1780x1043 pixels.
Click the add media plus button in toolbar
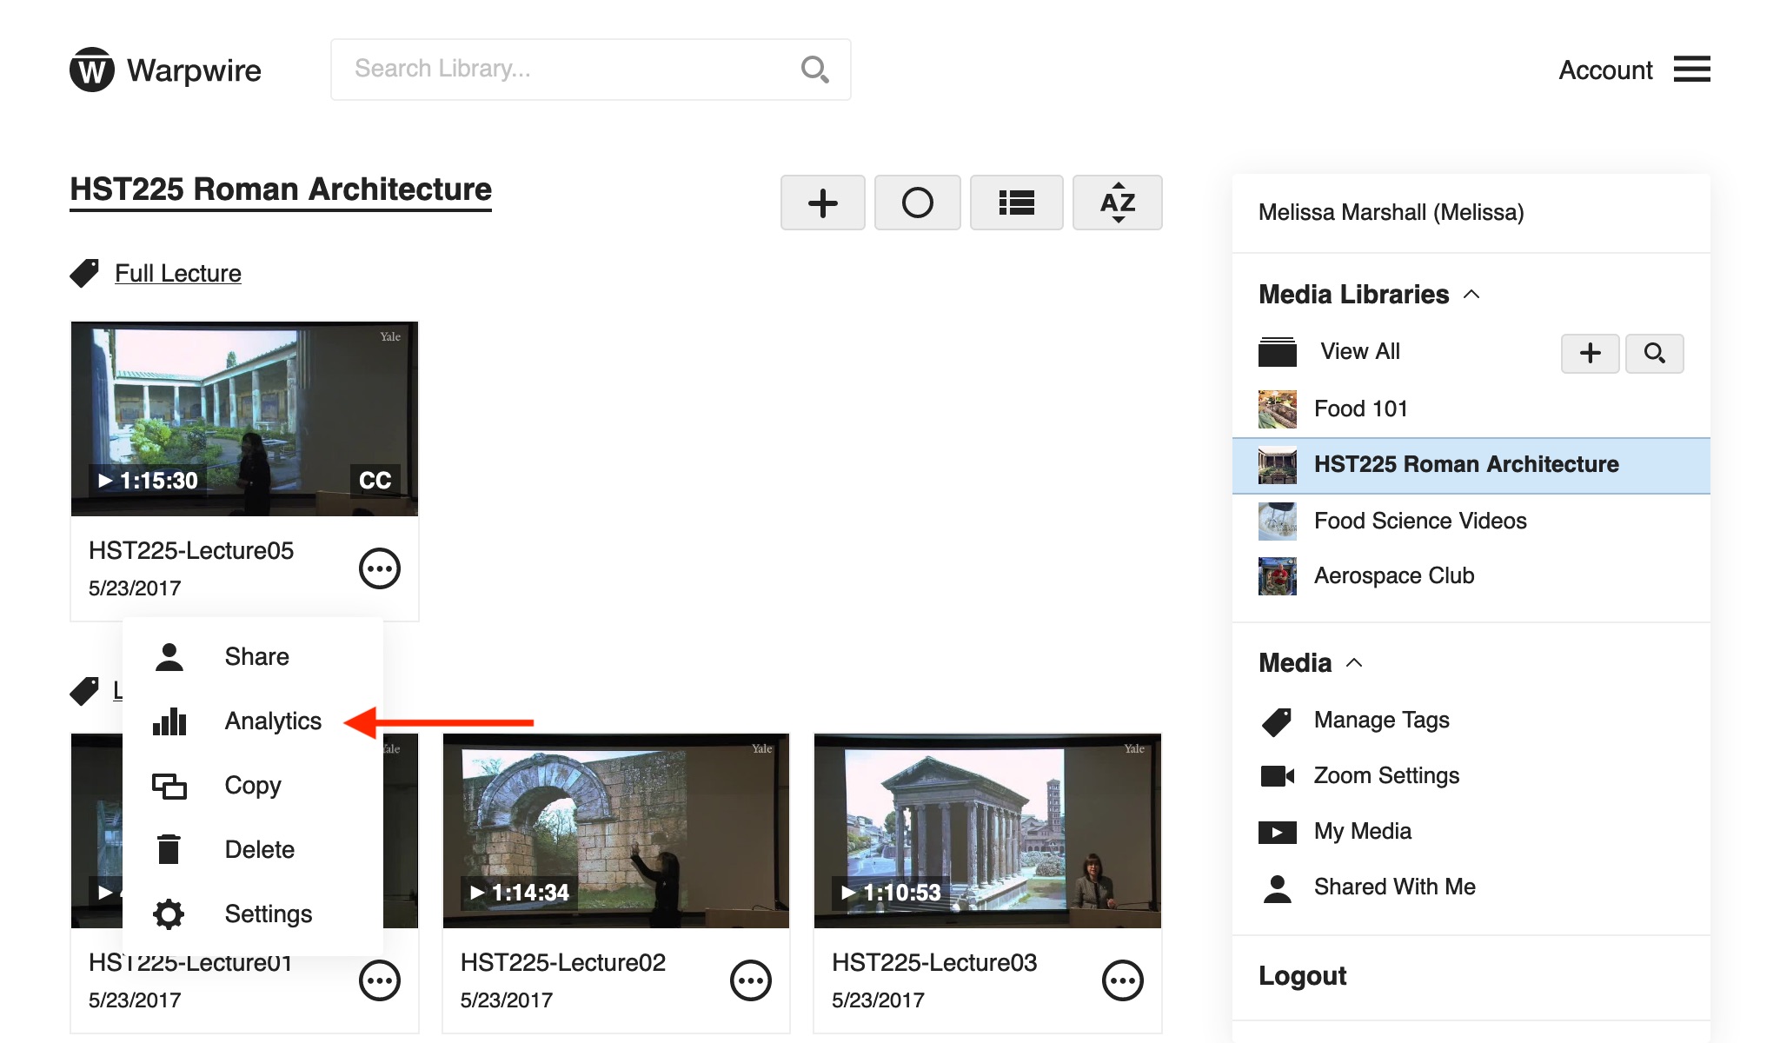(822, 203)
